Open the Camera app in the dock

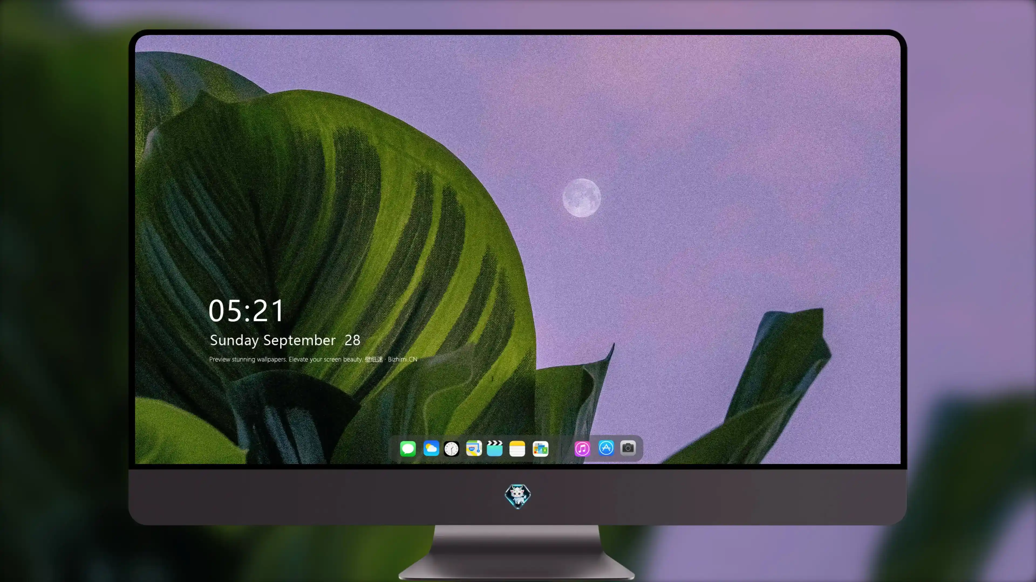click(628, 448)
